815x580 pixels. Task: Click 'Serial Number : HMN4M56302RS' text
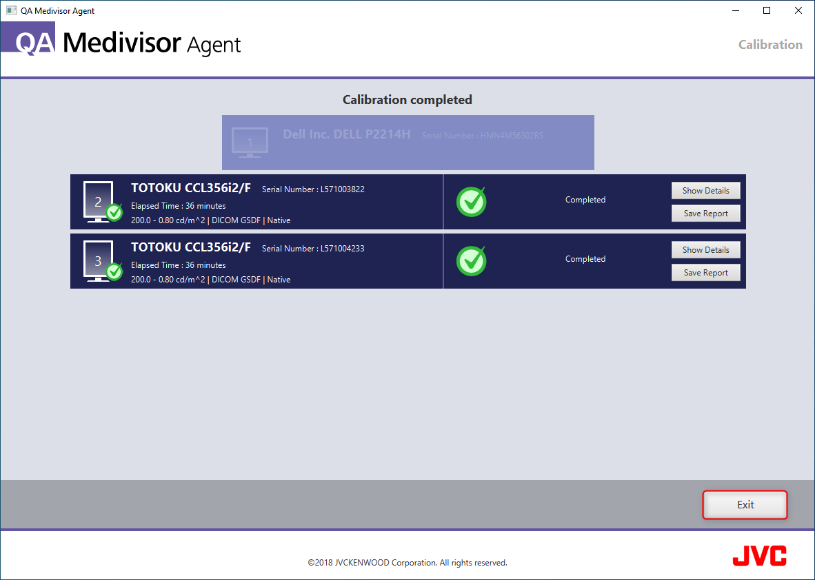483,136
